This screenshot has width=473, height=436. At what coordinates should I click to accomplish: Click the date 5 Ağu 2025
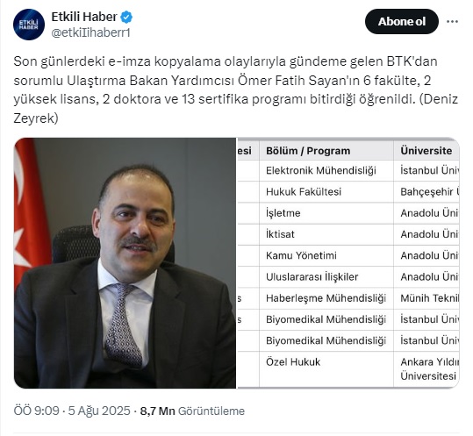point(99,411)
